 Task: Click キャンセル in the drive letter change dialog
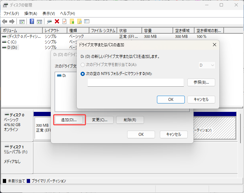click(x=174, y=134)
